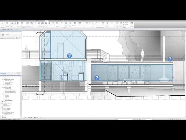Image resolution: width=186 pixels, height=140 pixels.
Task: Click Cascade windows option
Action: tap(126, 24)
